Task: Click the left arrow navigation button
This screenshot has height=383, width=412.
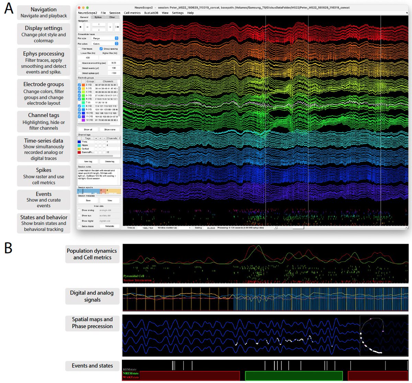Action: (88, 27)
